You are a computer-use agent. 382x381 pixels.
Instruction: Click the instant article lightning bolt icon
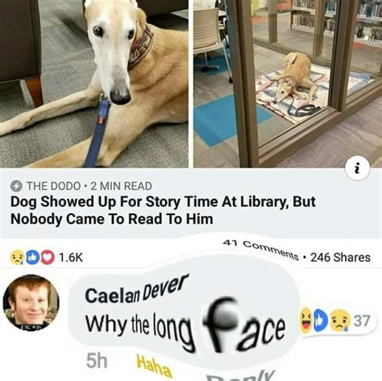click(16, 186)
